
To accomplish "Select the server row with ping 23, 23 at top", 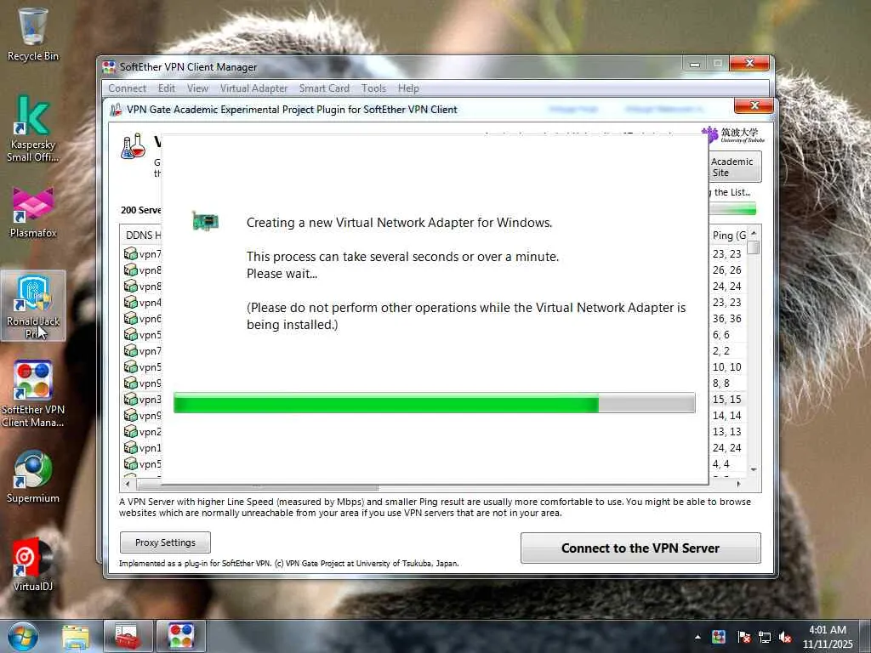I will coord(727,253).
